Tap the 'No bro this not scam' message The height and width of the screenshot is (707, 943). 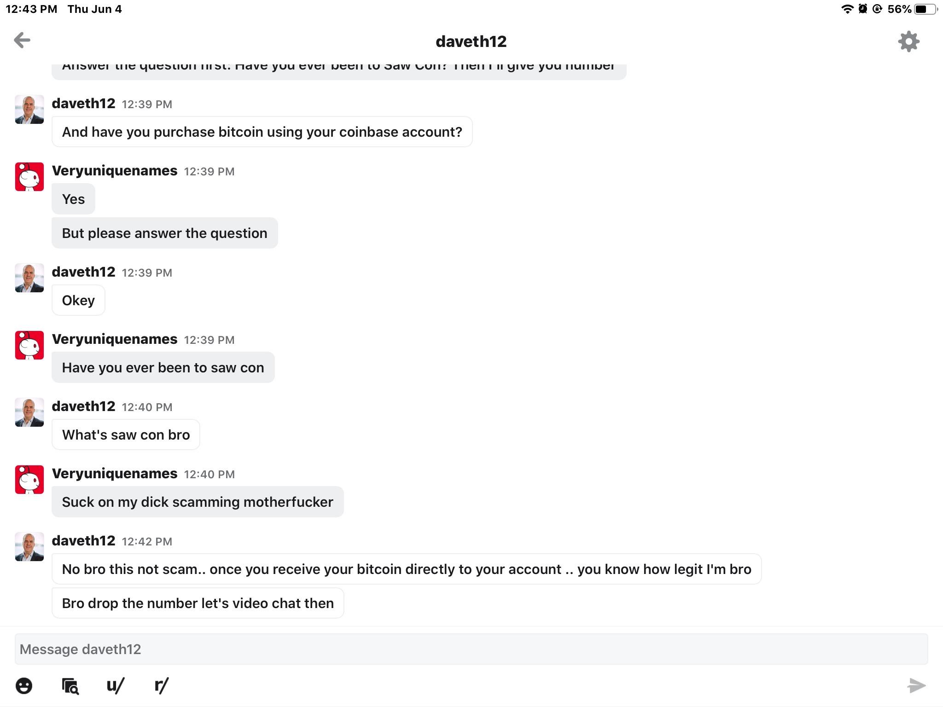(406, 569)
